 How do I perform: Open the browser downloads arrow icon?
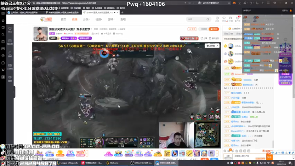coord(240,3)
